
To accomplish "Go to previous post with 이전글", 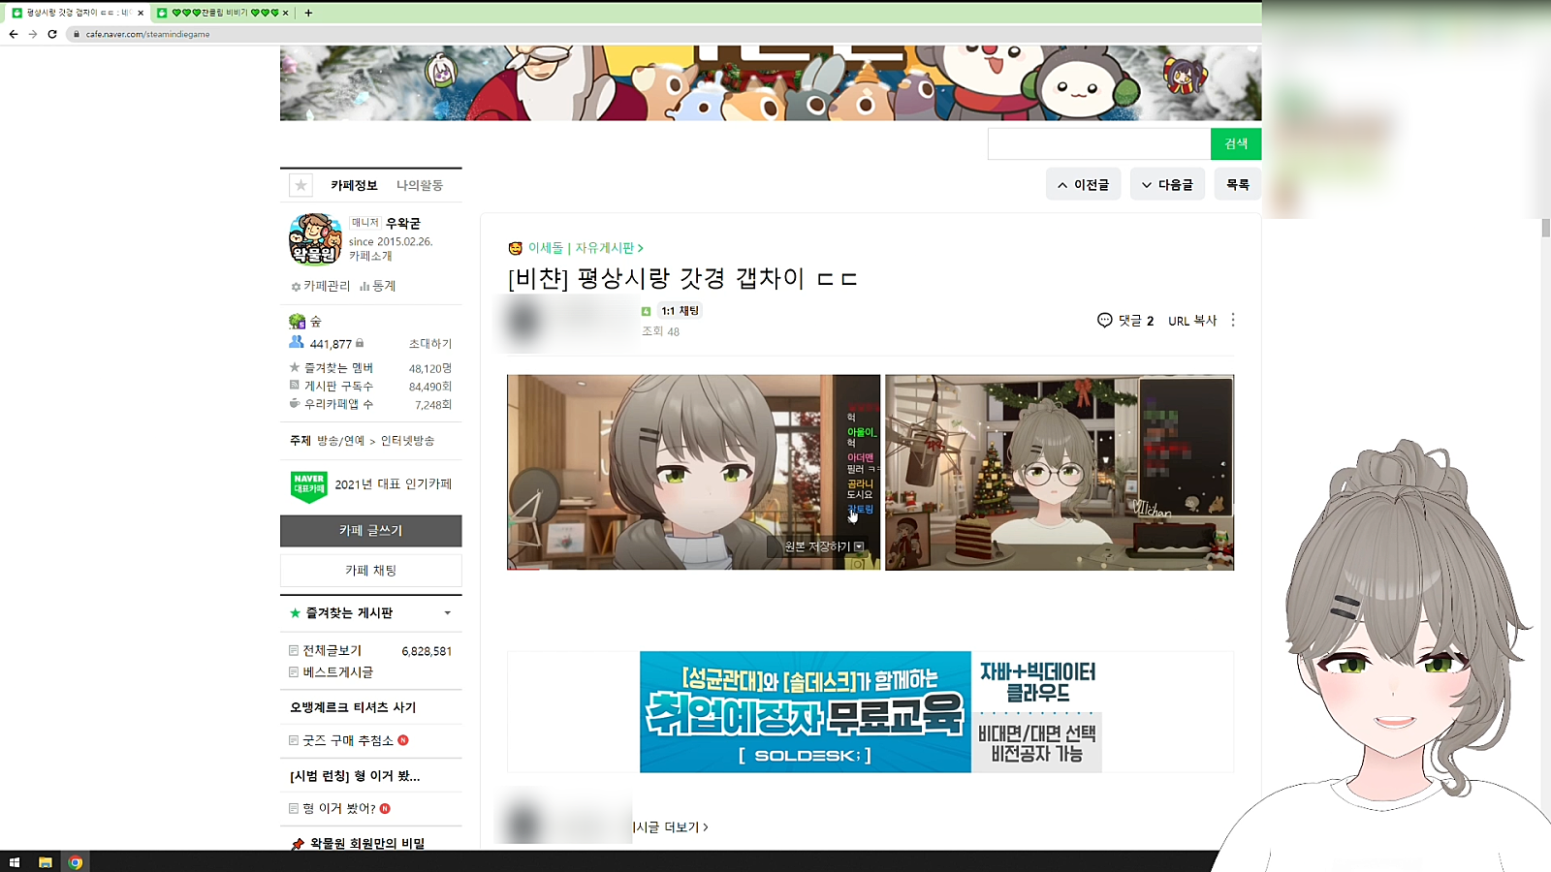I will click(x=1084, y=184).
